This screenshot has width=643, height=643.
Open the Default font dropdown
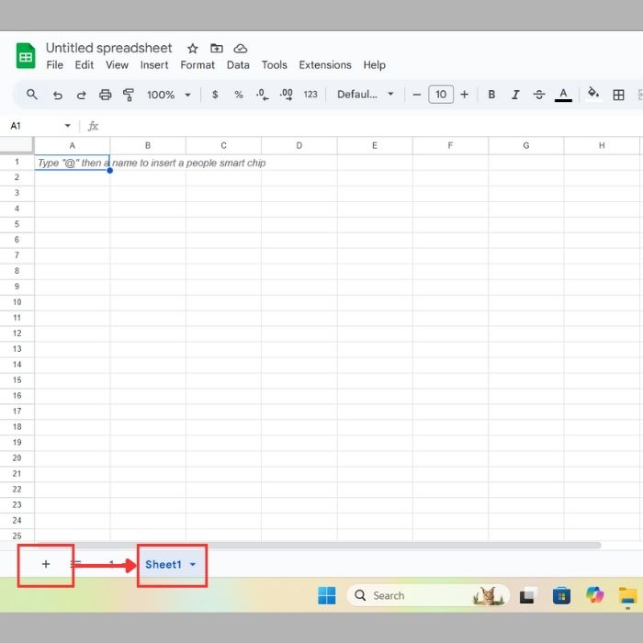click(365, 95)
